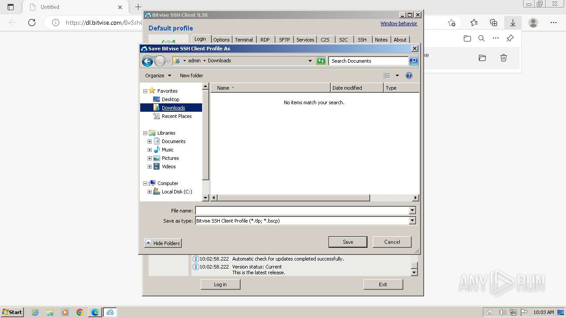Open Edge favorites star icon

474,23
